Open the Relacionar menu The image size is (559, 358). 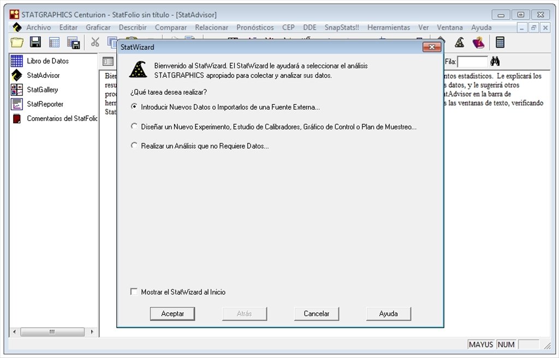(211, 27)
